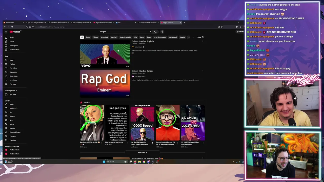Clear the search box with the X icon

tap(150, 32)
